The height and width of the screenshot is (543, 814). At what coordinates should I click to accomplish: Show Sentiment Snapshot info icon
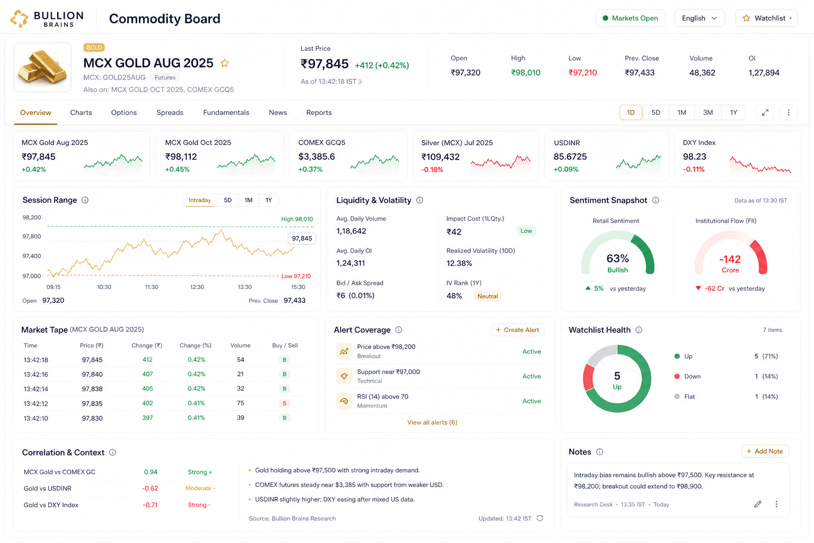pyautogui.click(x=656, y=200)
